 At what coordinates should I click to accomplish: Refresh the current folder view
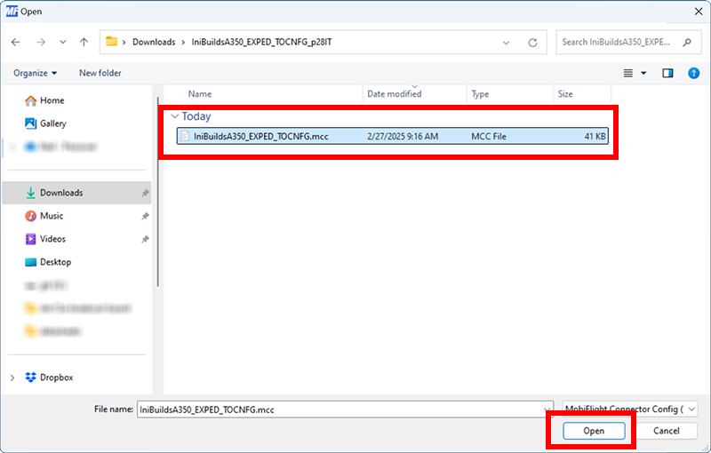[532, 43]
